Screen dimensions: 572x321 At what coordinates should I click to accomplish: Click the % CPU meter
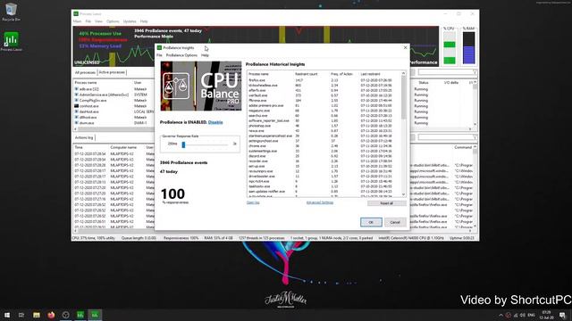(450, 47)
